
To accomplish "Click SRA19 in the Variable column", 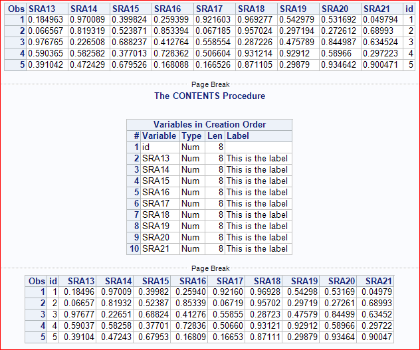I will pos(156,226).
